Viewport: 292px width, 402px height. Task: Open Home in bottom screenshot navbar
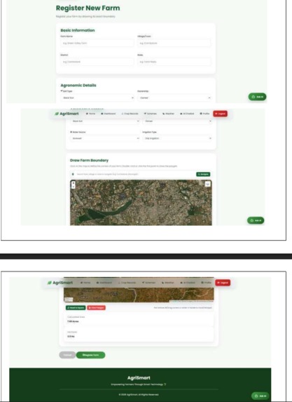[85, 283]
